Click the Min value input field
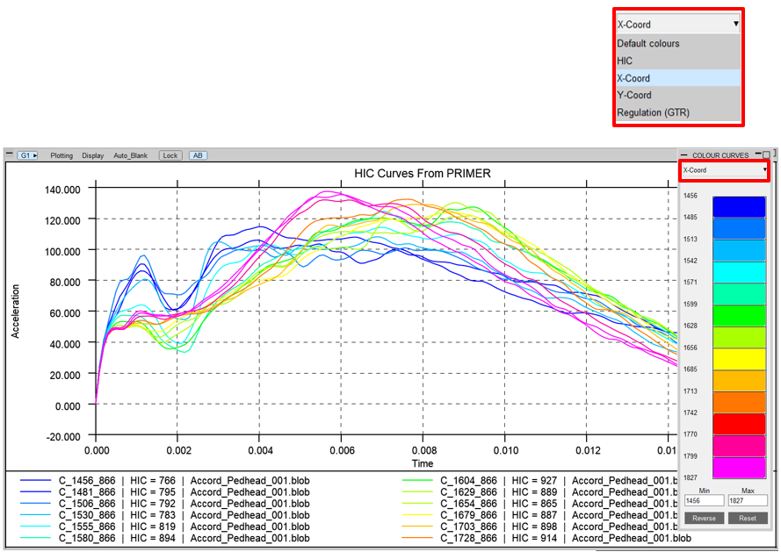781x559 pixels. pos(704,500)
